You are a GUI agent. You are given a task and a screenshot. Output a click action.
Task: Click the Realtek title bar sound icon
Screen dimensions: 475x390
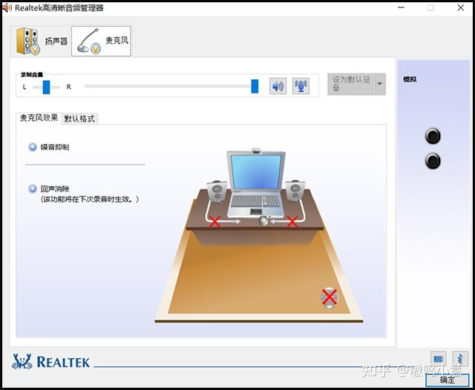(7, 8)
